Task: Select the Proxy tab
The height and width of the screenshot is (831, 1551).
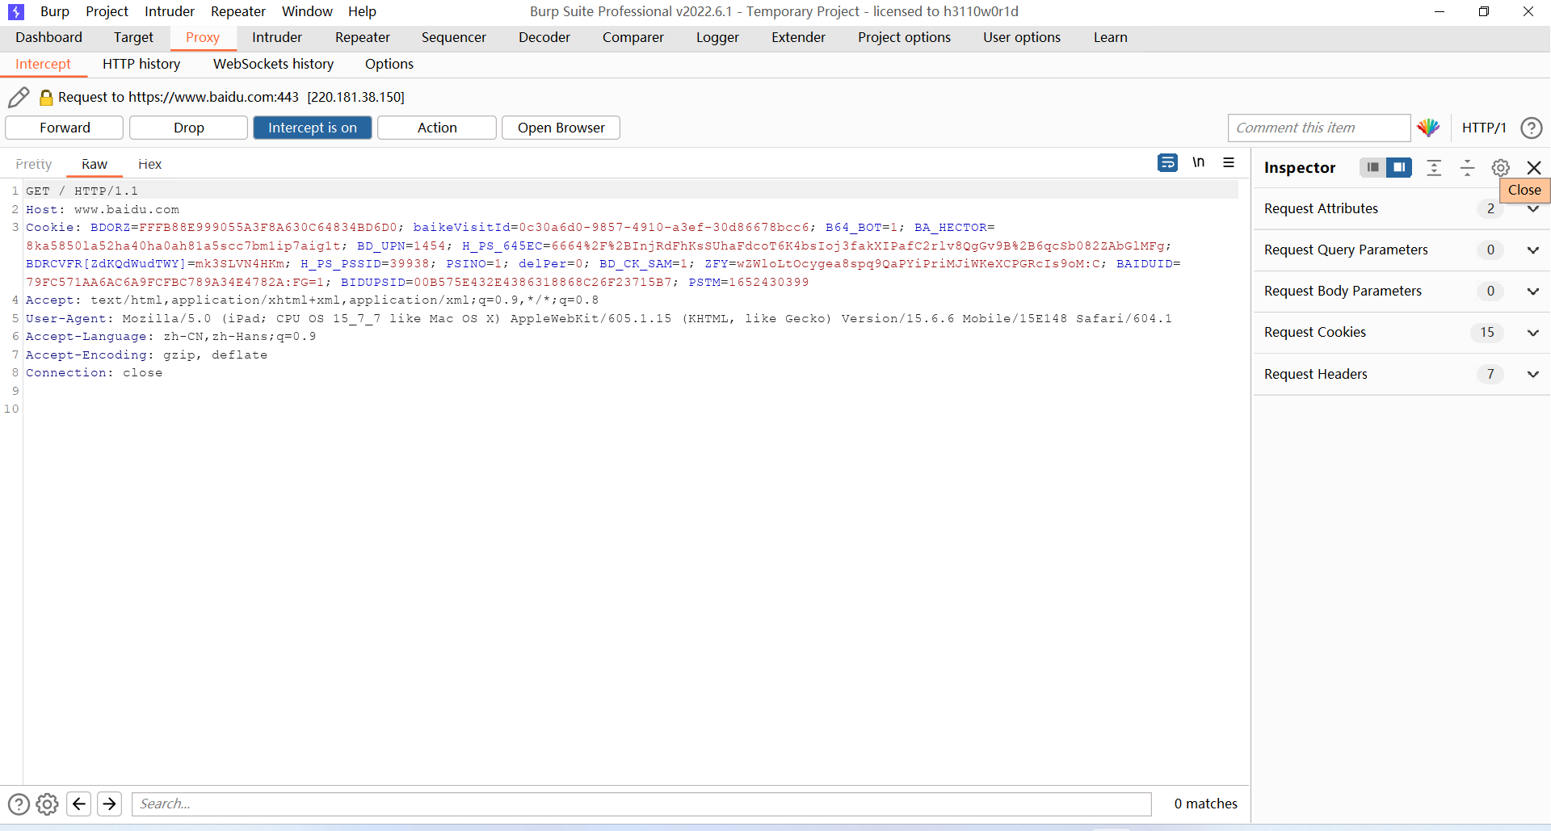Action: click(203, 37)
